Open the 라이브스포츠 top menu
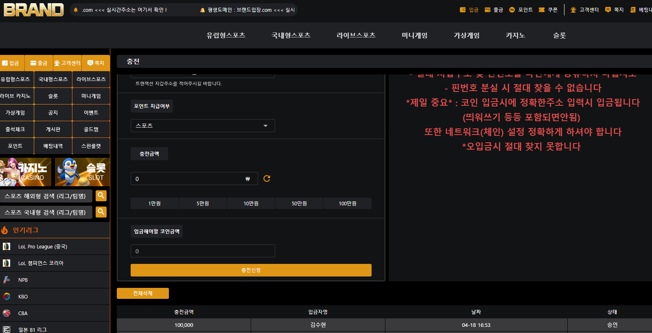Image resolution: width=652 pixels, height=333 pixels. (356, 35)
